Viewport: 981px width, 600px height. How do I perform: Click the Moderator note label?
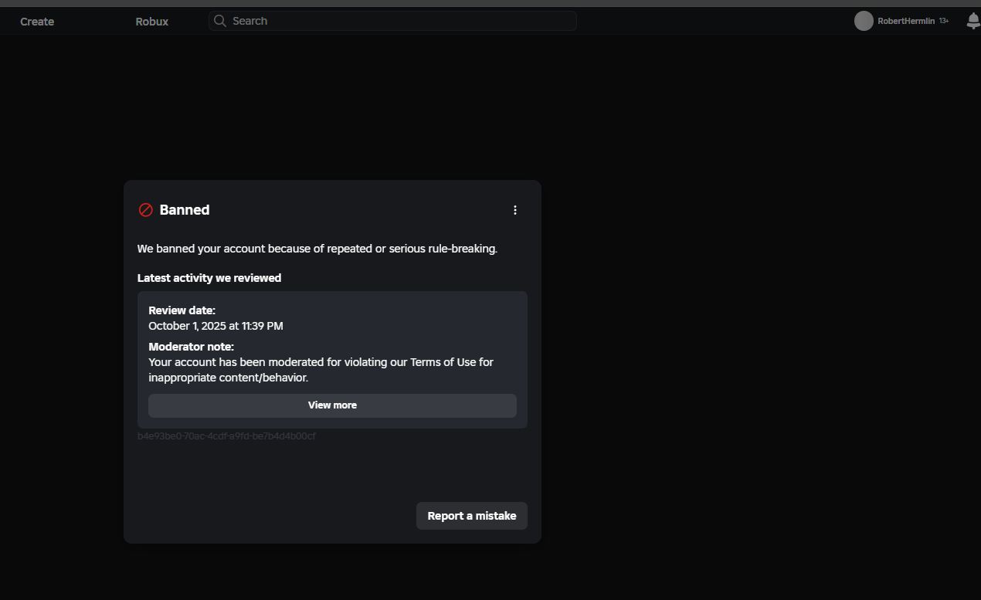coord(191,347)
